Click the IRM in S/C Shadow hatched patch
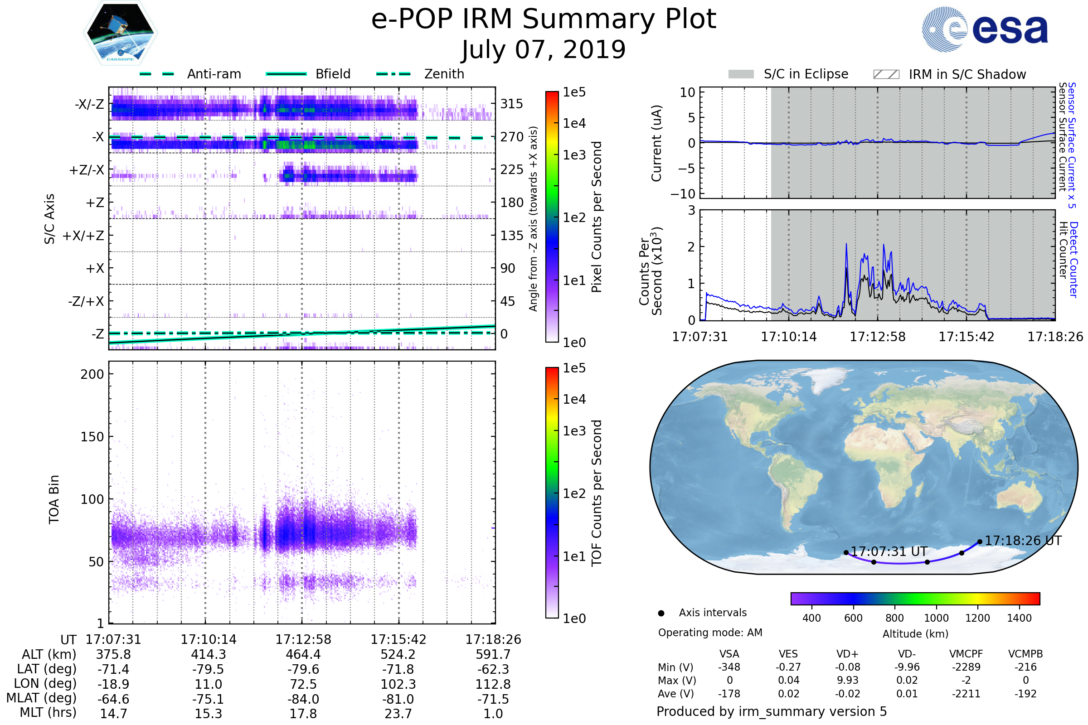The image size is (1088, 725). point(886,74)
